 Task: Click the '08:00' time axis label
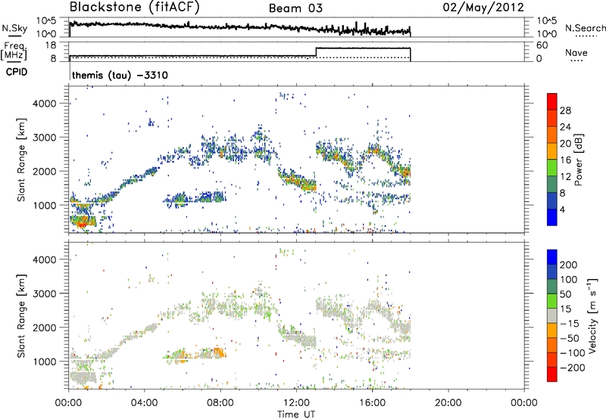coord(220,403)
